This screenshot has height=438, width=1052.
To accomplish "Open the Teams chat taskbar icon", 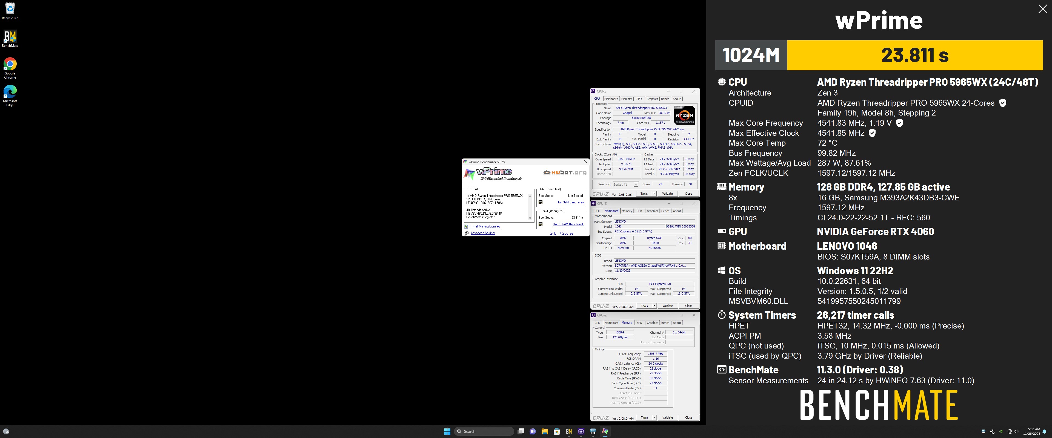I will click(x=533, y=431).
